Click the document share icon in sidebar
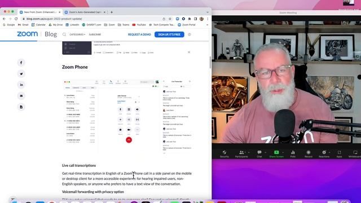The width and height of the screenshot is (361, 203). click(21, 107)
